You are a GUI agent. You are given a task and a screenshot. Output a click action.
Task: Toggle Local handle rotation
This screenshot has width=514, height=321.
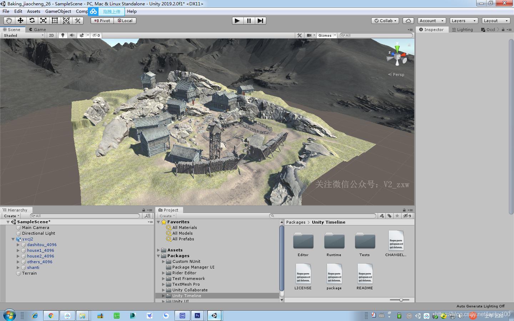pyautogui.click(x=125, y=21)
